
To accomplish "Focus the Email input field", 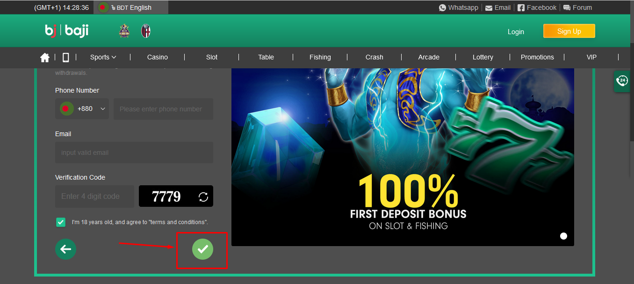I will coord(134,153).
